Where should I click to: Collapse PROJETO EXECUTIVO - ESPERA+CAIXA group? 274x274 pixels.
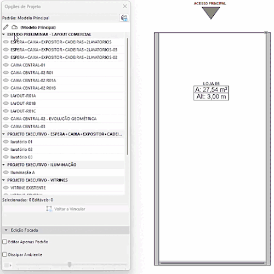[x=4, y=134]
